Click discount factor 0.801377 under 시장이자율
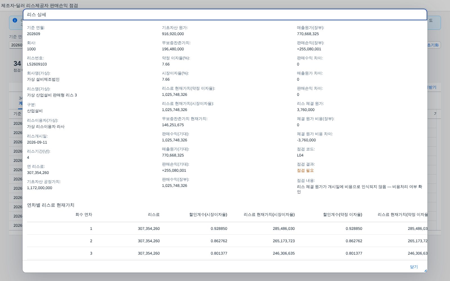This screenshot has height=281, width=450. point(219,253)
